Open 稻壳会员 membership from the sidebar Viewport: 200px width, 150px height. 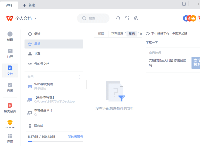point(10,107)
